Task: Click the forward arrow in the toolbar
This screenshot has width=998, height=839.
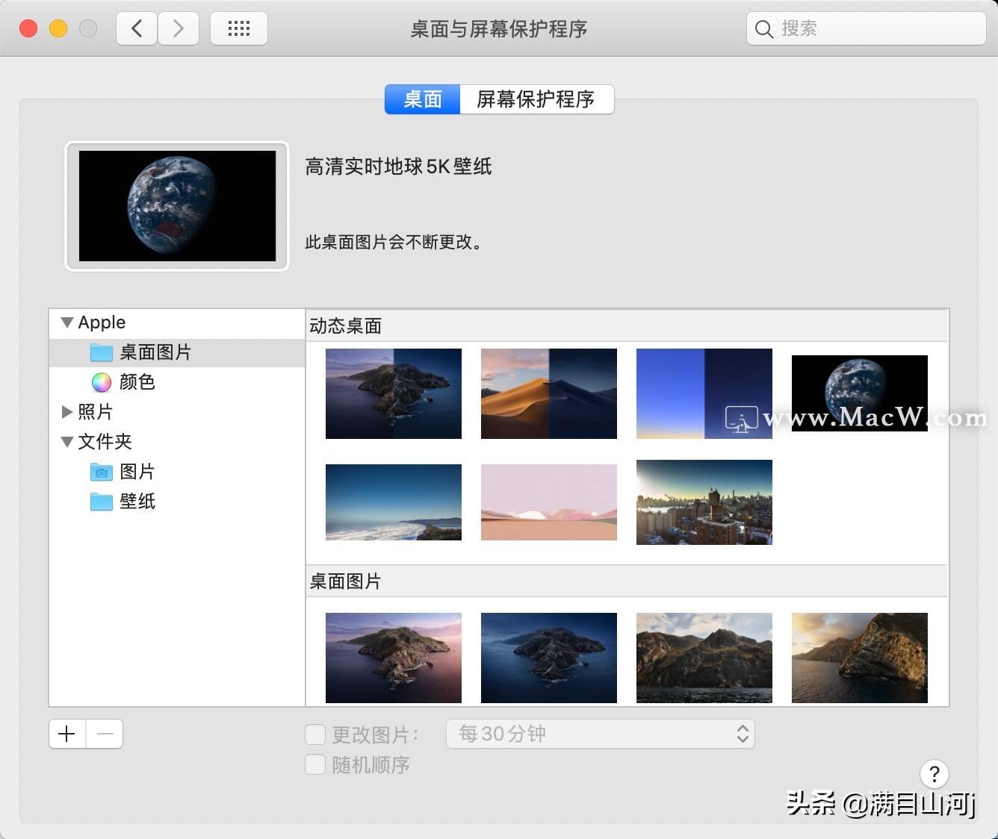Action: coord(179,28)
